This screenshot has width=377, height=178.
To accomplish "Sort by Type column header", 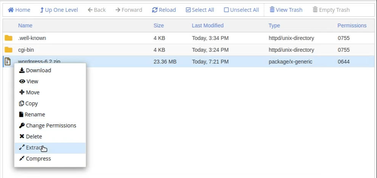I will click(x=274, y=25).
